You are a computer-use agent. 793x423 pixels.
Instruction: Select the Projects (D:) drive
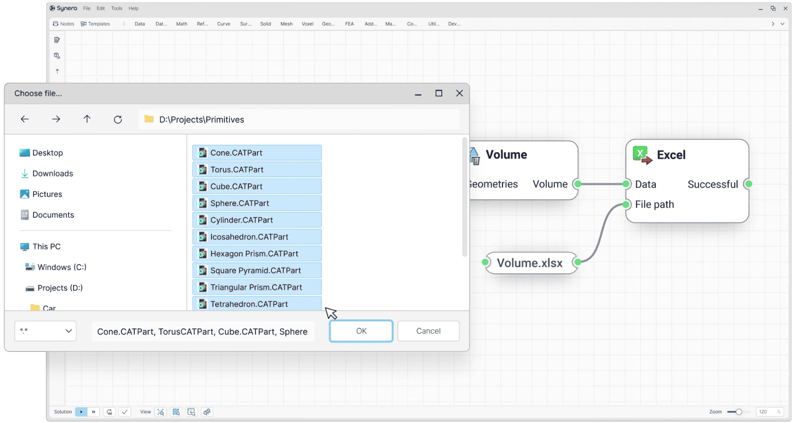(x=54, y=288)
